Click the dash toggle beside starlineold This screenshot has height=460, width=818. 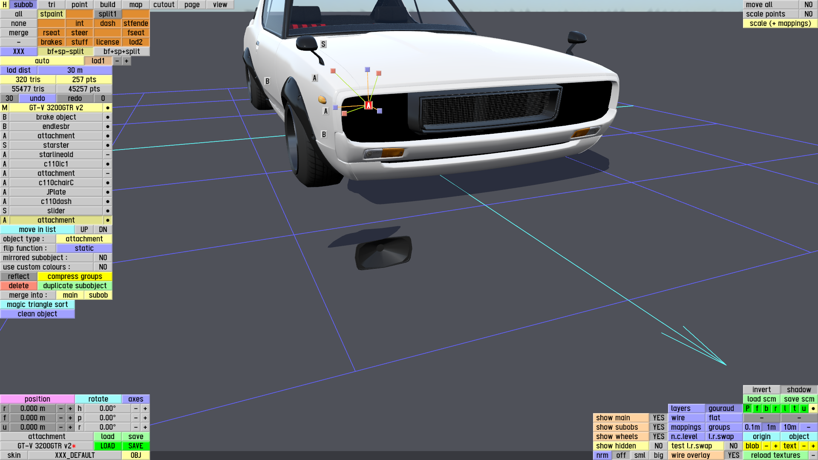(x=108, y=155)
